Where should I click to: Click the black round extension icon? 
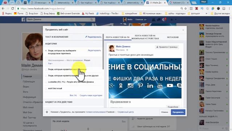pos(218,8)
